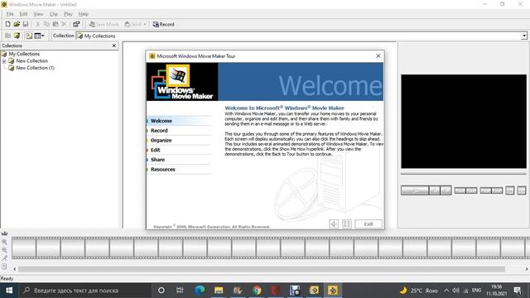Toggle the Collections pane icon
The height and width of the screenshot is (298, 530).
[x=29, y=36]
